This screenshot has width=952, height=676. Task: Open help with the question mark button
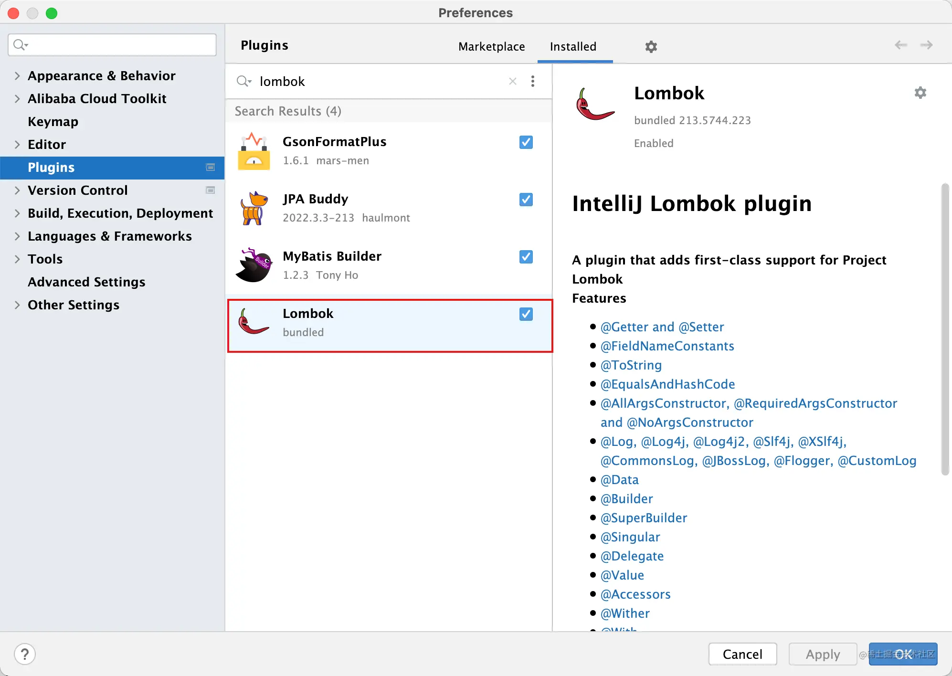pyautogui.click(x=25, y=654)
